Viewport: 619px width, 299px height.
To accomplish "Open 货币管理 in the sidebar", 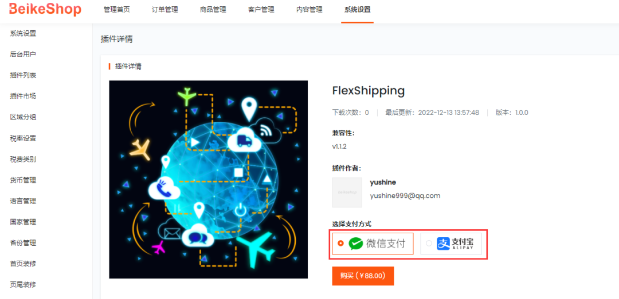I will [x=23, y=180].
